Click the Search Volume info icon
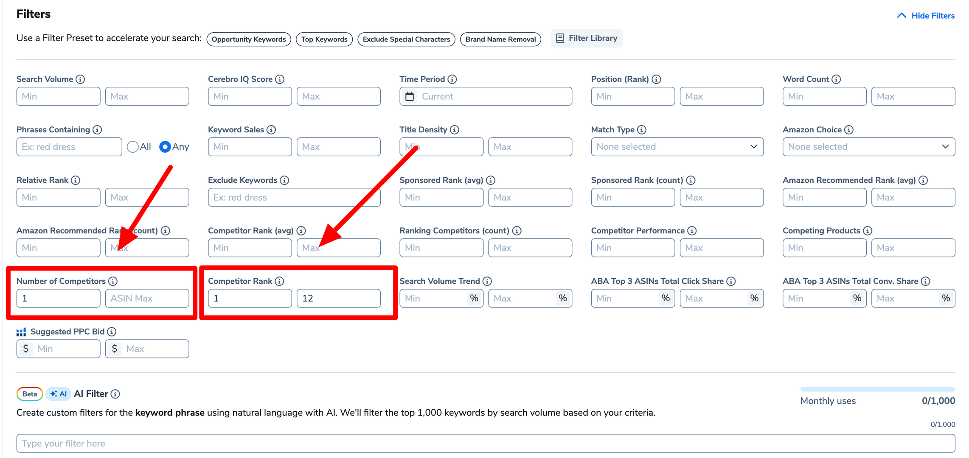The image size is (969, 458). click(80, 79)
